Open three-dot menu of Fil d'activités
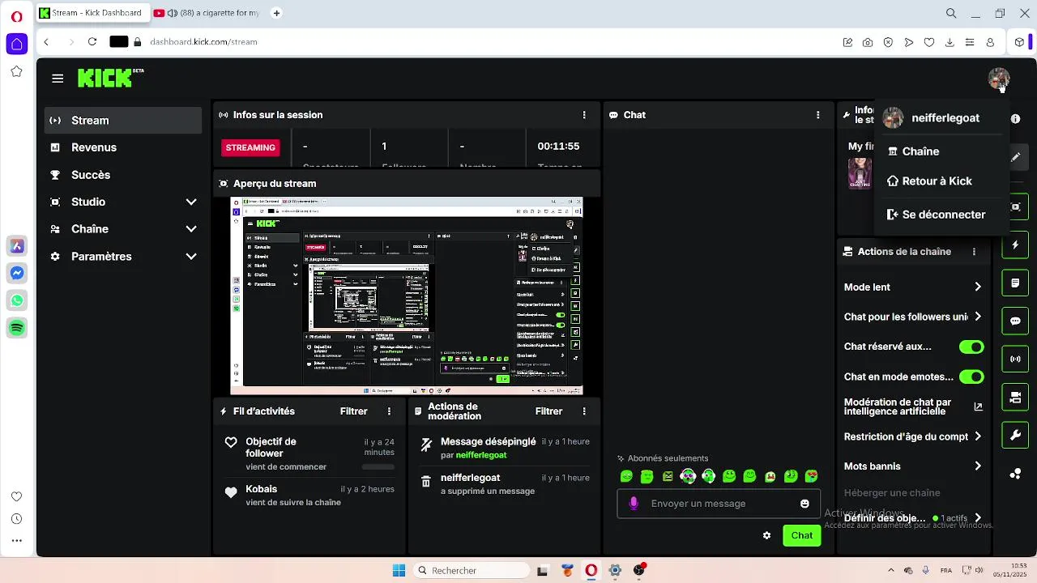The height and width of the screenshot is (583, 1037). pos(390,411)
